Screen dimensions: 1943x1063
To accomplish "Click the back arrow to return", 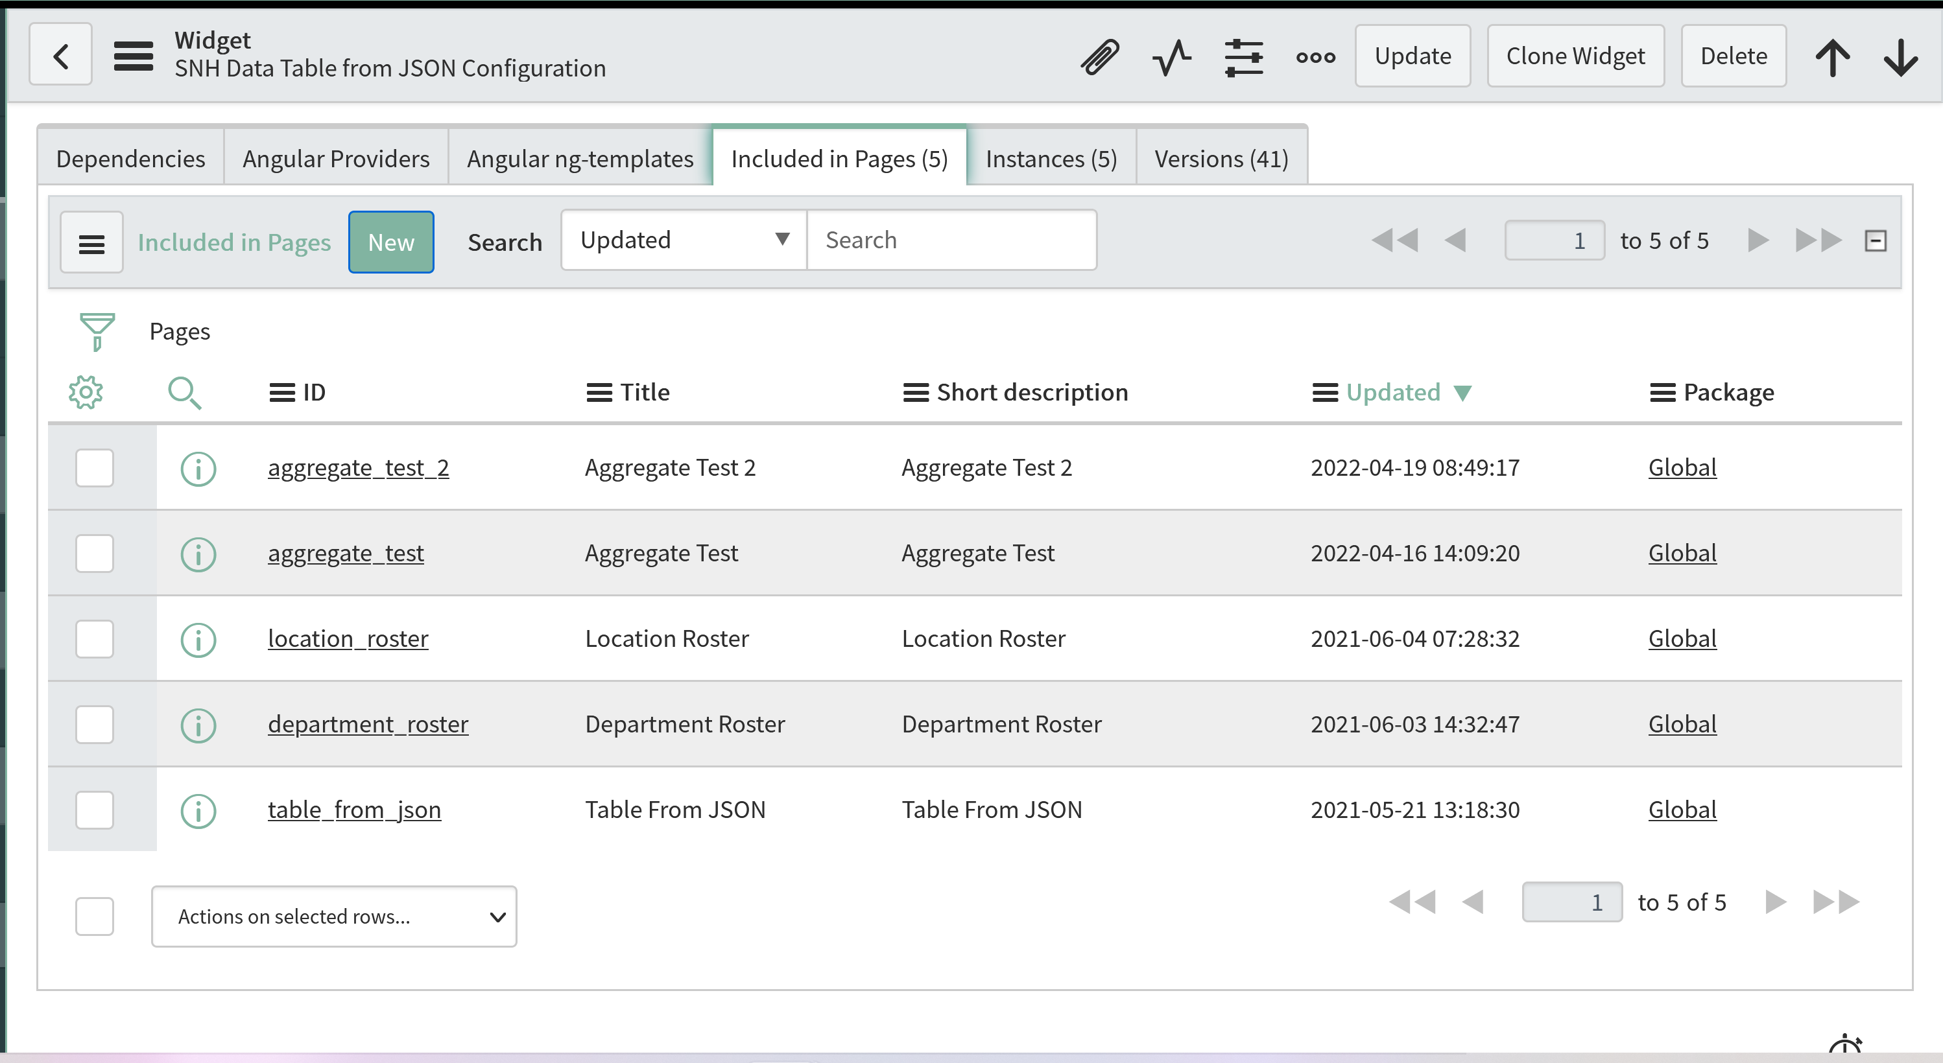I will [60, 54].
